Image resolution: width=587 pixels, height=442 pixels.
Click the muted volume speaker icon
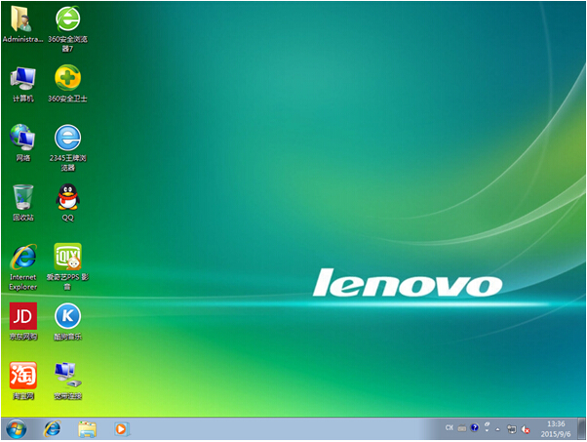tap(526, 429)
